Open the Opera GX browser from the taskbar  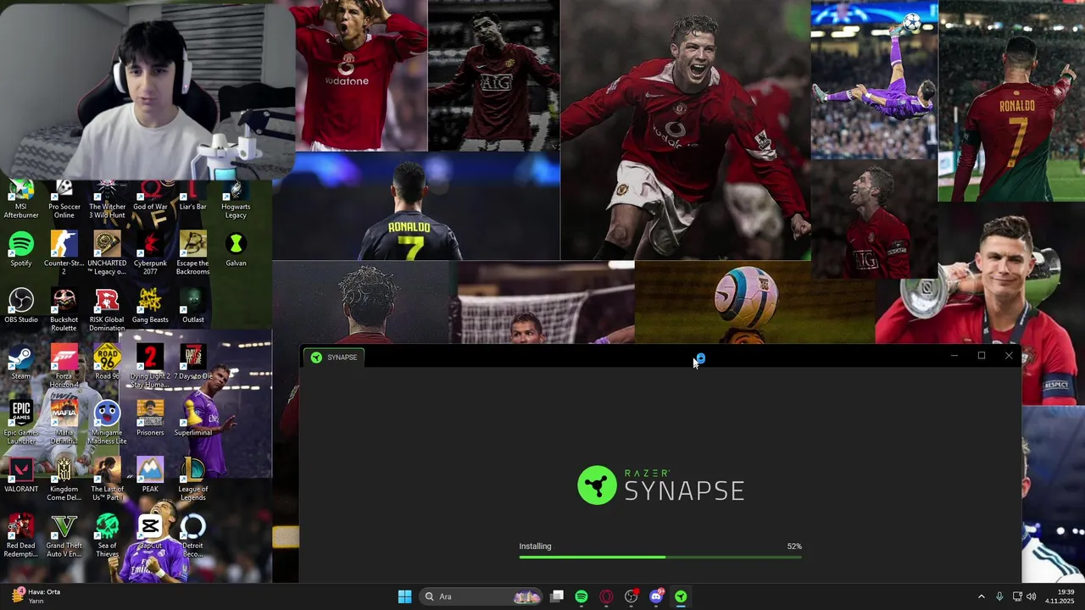(606, 596)
